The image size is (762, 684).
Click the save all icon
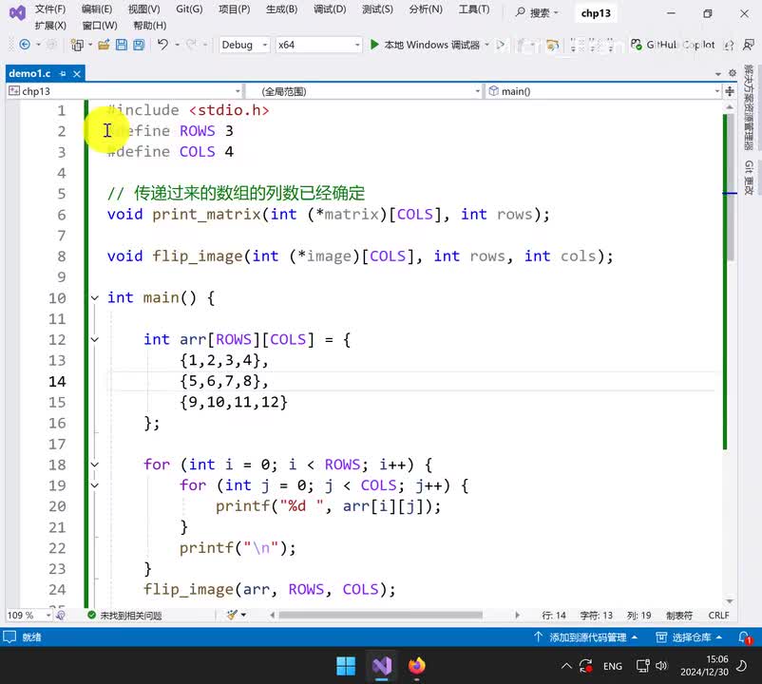tap(139, 45)
